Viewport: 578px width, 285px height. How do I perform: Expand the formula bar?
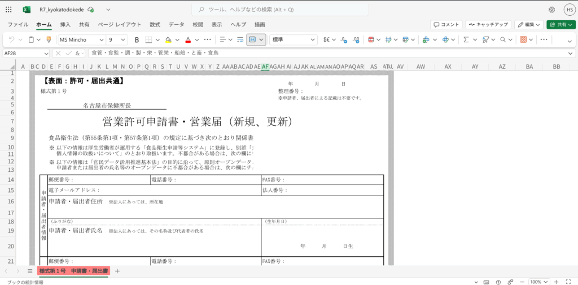571,54
